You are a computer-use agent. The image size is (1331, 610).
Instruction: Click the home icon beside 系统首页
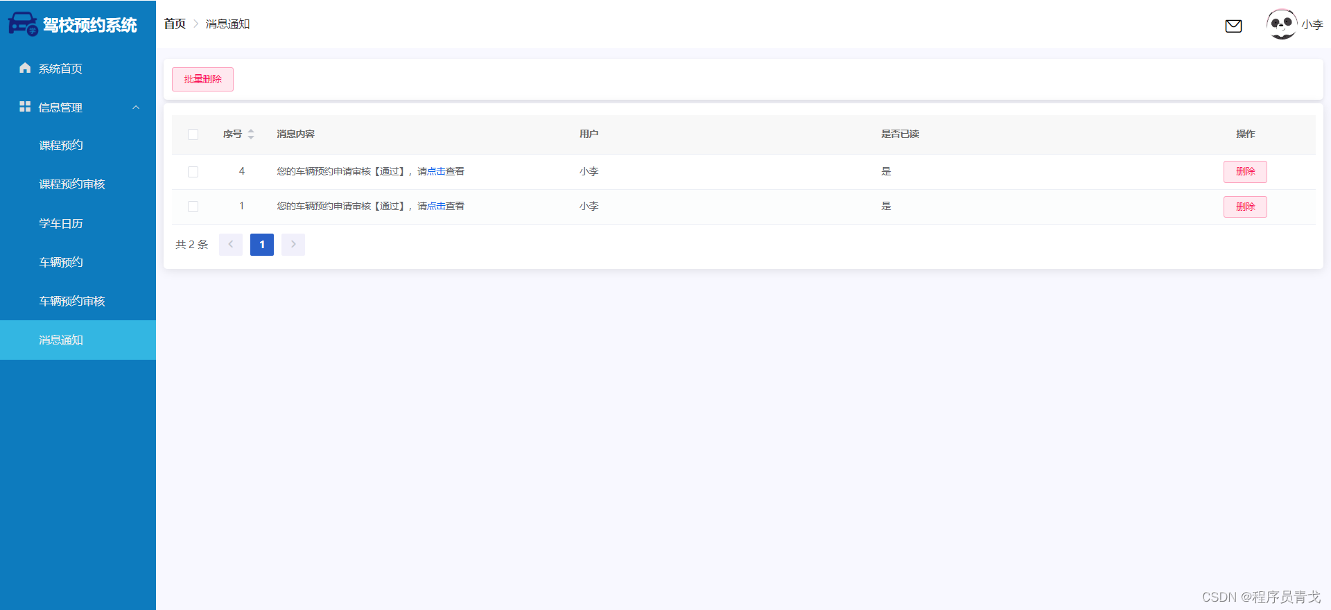(25, 68)
